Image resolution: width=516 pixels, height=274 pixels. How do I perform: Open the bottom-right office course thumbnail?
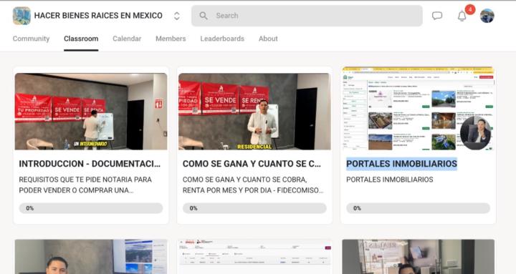pos(418,257)
